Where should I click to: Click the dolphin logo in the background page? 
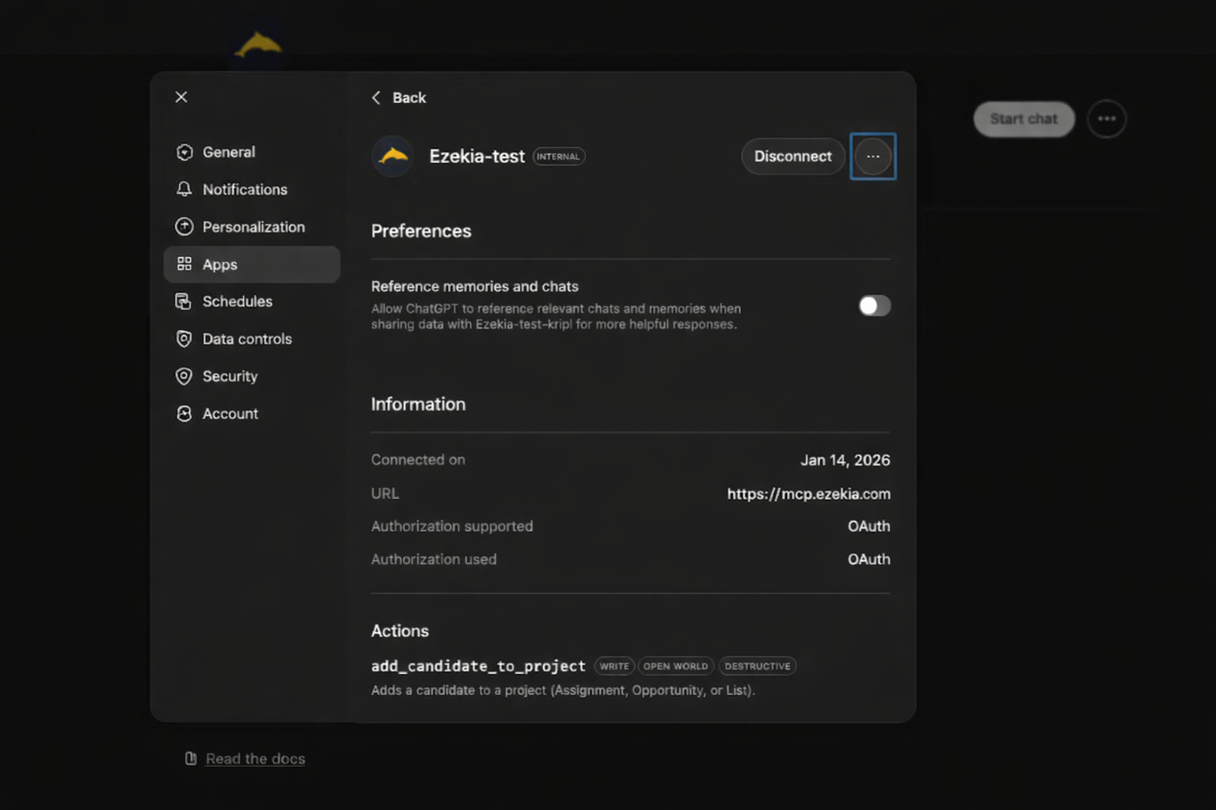(x=258, y=45)
